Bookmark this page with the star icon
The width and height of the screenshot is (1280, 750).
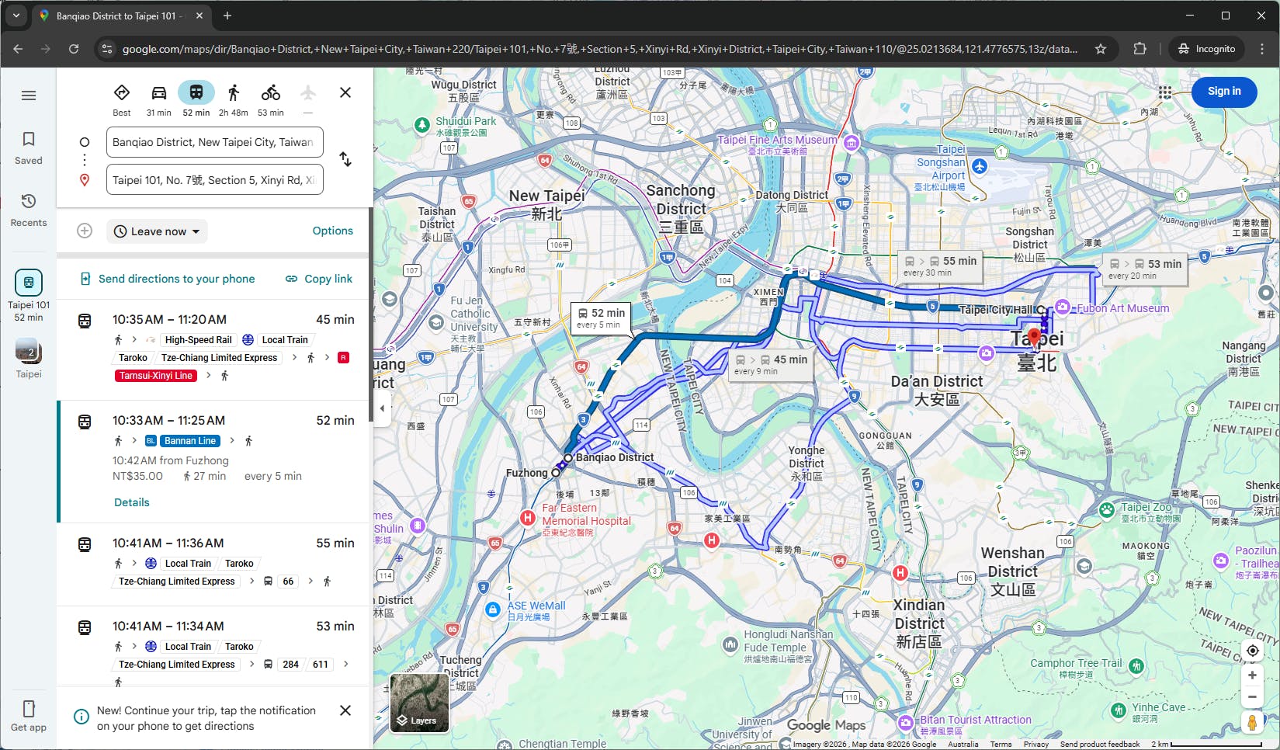[1101, 49]
